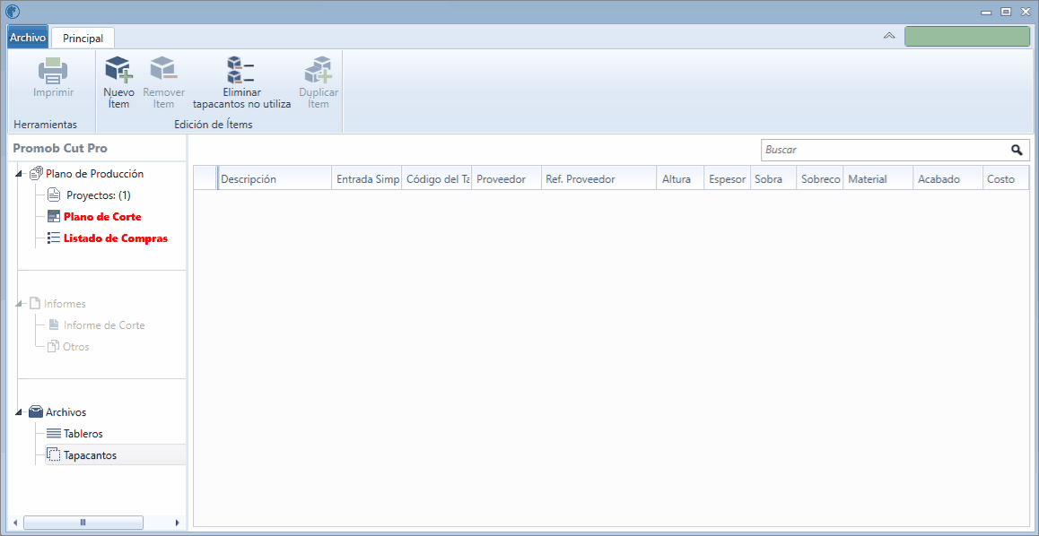Sort by the Proveedor column header
Viewport: 1039px width, 536px height.
pyautogui.click(x=507, y=178)
